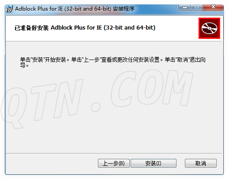Click the bold heading 已准备好安装

[31, 28]
